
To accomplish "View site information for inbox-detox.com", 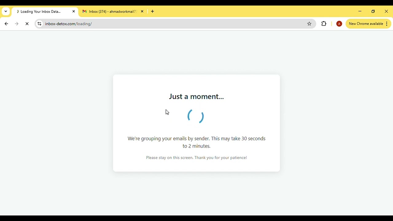I will [39, 24].
